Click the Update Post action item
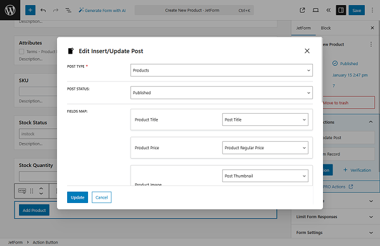This screenshot has height=246, width=380. (349, 137)
